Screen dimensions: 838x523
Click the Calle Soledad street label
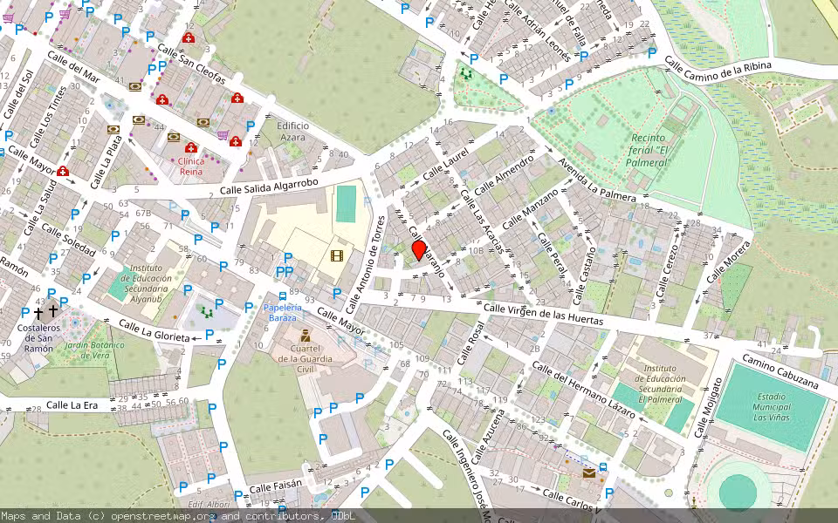click(x=68, y=241)
